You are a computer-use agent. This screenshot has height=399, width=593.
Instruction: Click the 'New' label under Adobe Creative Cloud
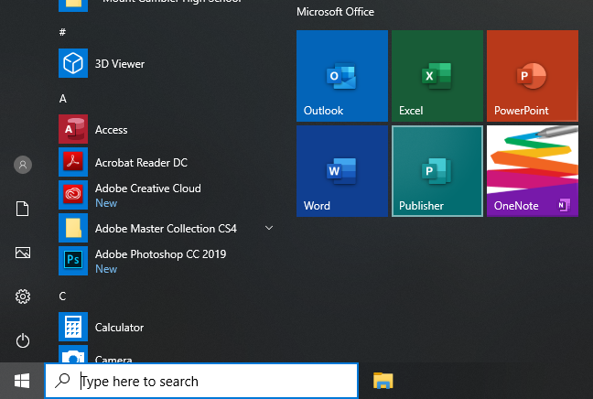[106, 203]
